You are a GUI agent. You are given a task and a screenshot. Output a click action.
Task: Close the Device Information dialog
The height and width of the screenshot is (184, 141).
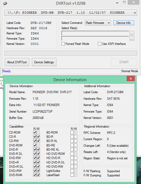tap(131, 78)
